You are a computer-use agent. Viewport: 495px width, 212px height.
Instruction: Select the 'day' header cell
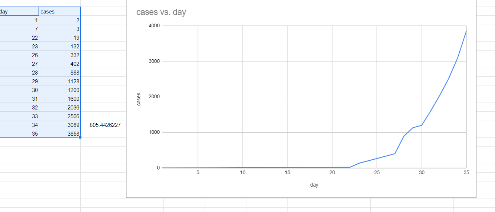point(19,11)
